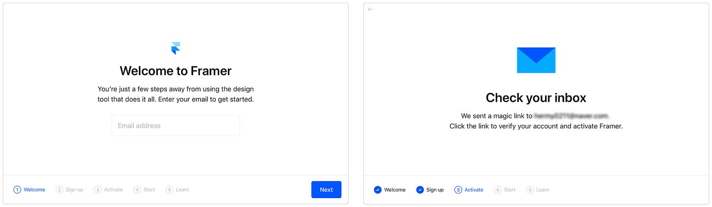
Task: Click step 3 circle beside left Activate
Action: pos(97,190)
